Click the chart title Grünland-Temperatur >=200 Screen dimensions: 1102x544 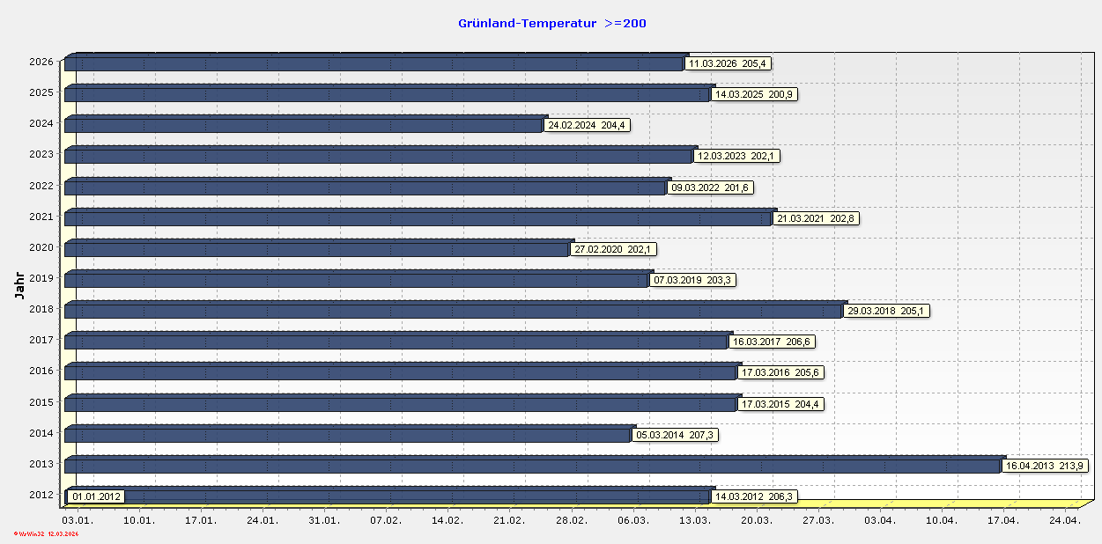(551, 23)
